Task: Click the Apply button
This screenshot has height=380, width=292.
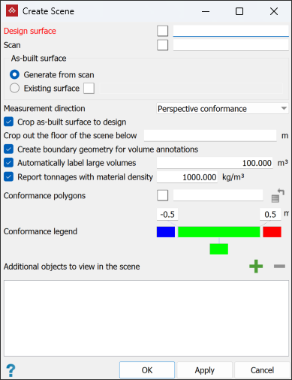Action: pos(205,370)
